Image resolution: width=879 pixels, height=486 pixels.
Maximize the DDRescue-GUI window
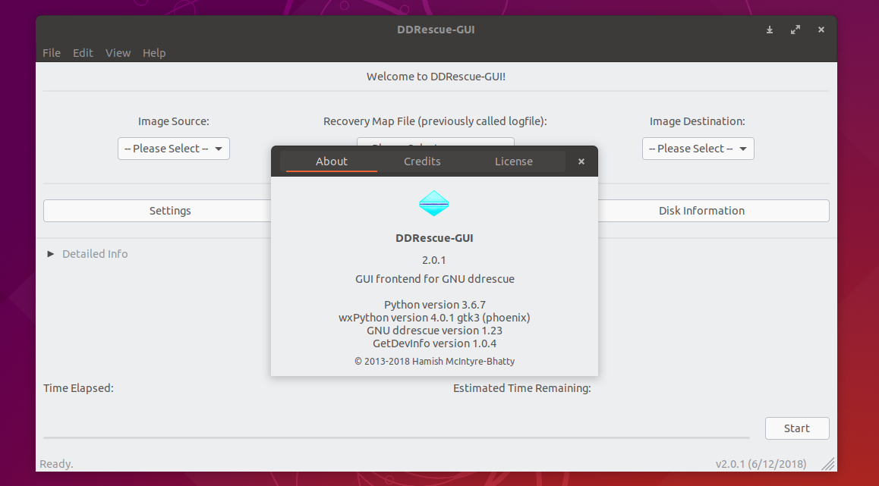point(796,30)
